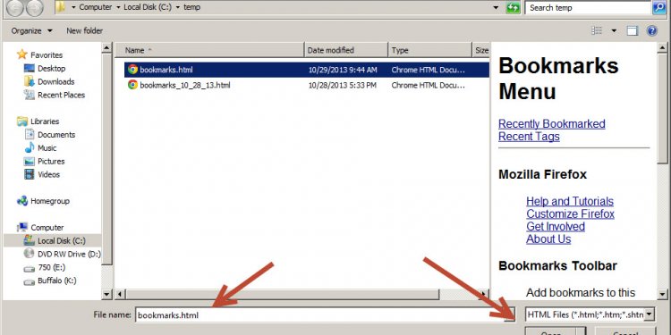
Task: Click the Customize Firefox link
Action: click(570, 214)
